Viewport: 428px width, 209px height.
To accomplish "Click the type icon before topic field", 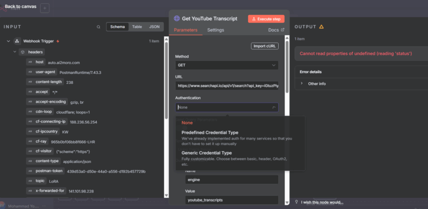I will point(30,181).
